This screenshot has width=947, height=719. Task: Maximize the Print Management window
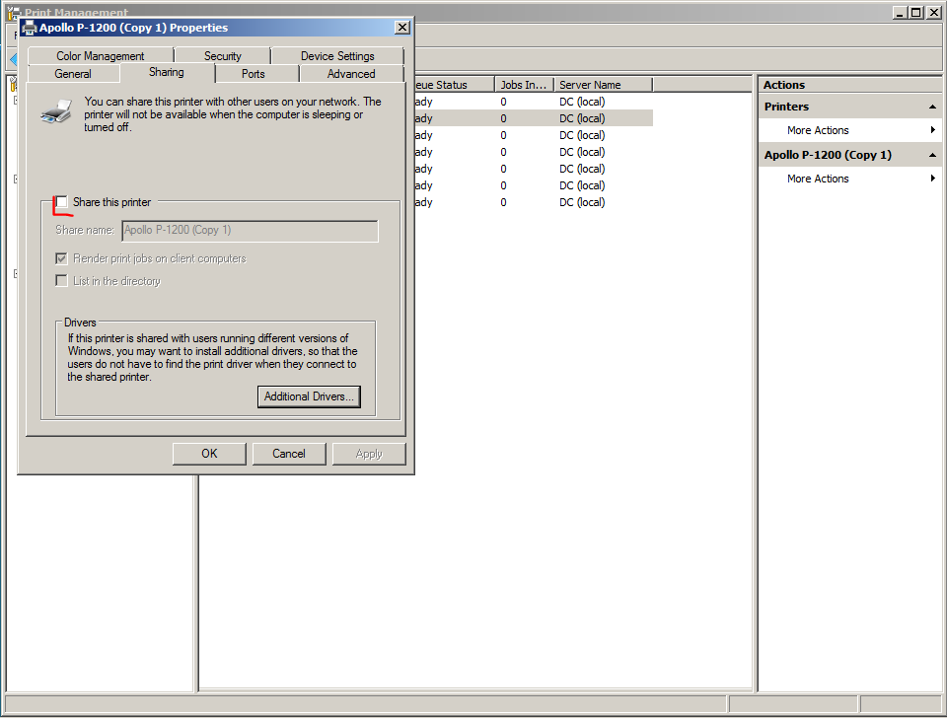click(916, 12)
